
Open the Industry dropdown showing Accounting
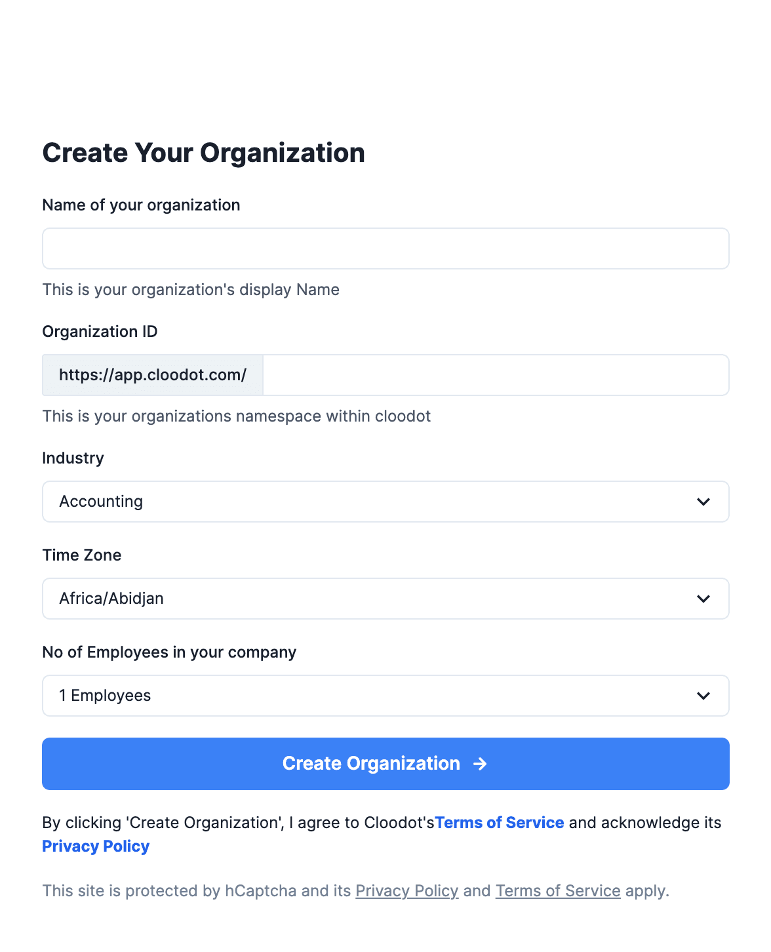coord(385,502)
